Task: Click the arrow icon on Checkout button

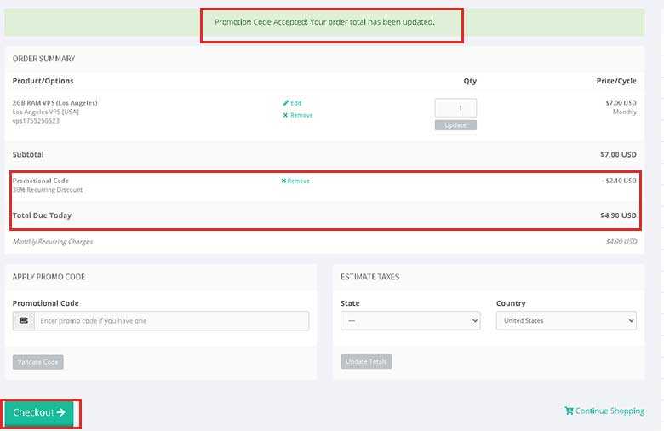Action: point(61,412)
